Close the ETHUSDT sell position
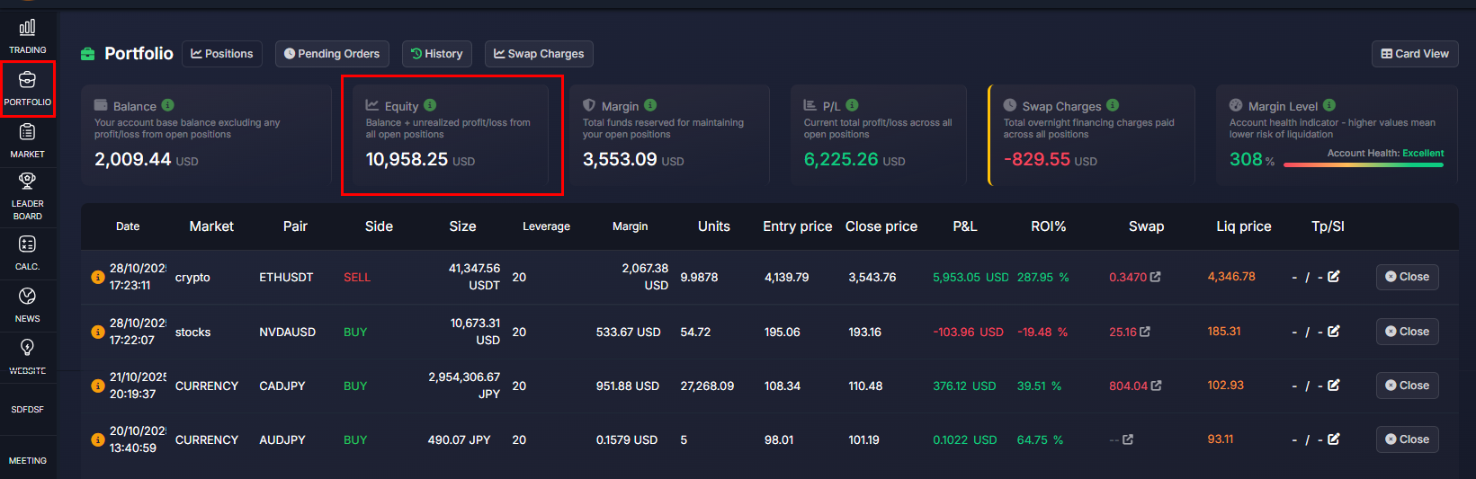 [x=1407, y=277]
